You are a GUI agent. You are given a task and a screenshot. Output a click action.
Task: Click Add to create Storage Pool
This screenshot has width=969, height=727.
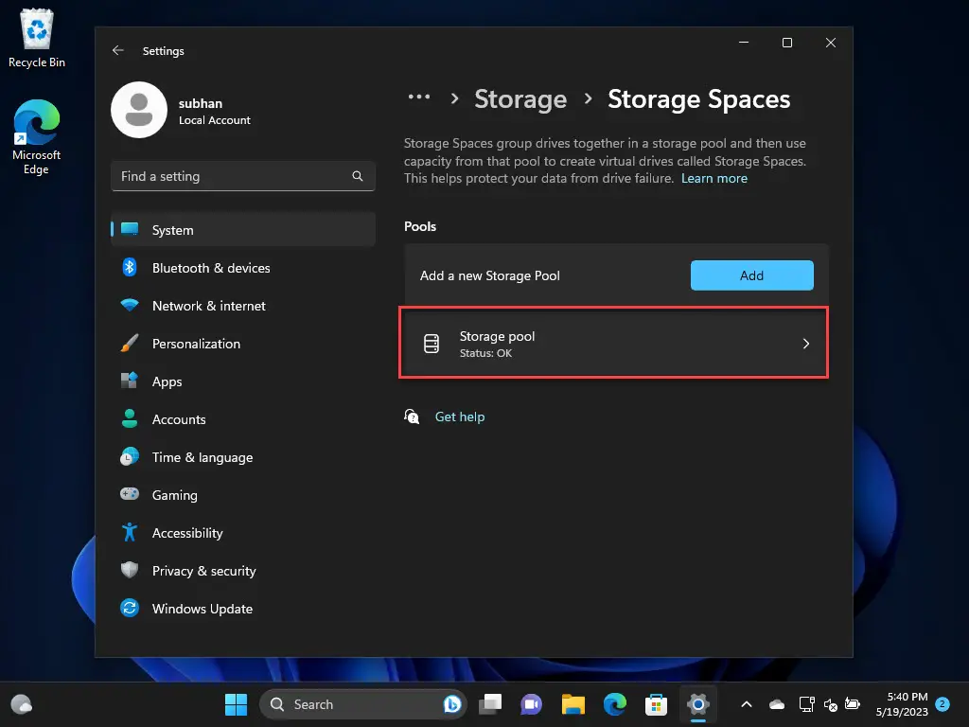click(x=751, y=275)
